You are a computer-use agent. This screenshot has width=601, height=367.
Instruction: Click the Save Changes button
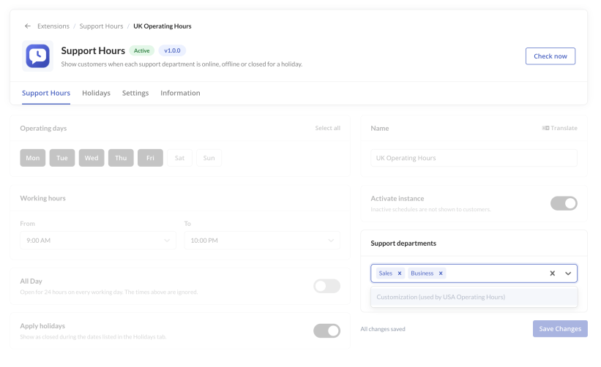[x=560, y=329]
